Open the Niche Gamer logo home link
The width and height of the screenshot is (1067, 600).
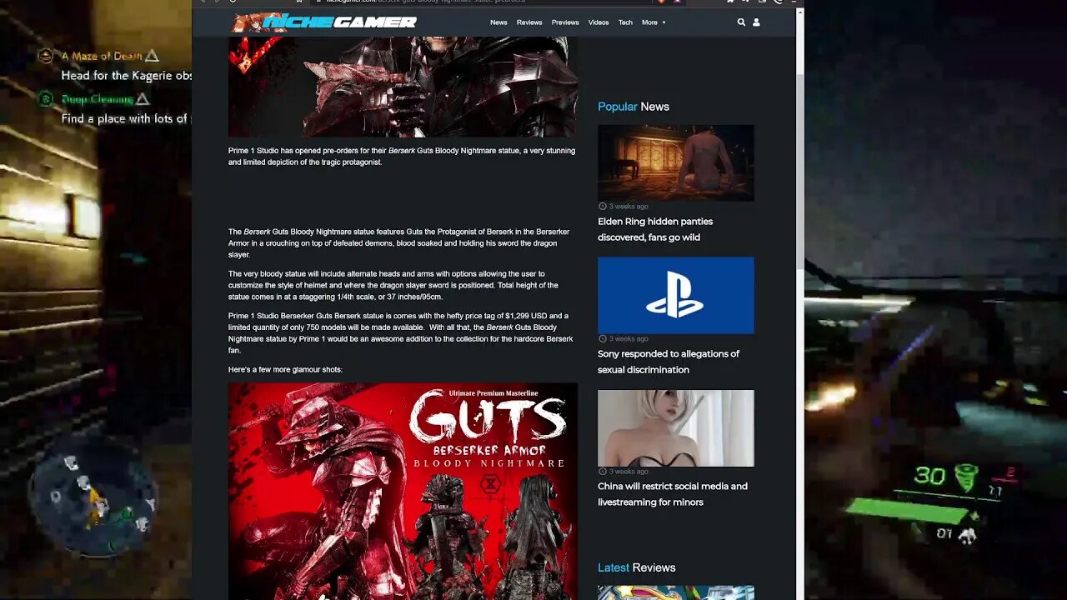click(x=323, y=22)
